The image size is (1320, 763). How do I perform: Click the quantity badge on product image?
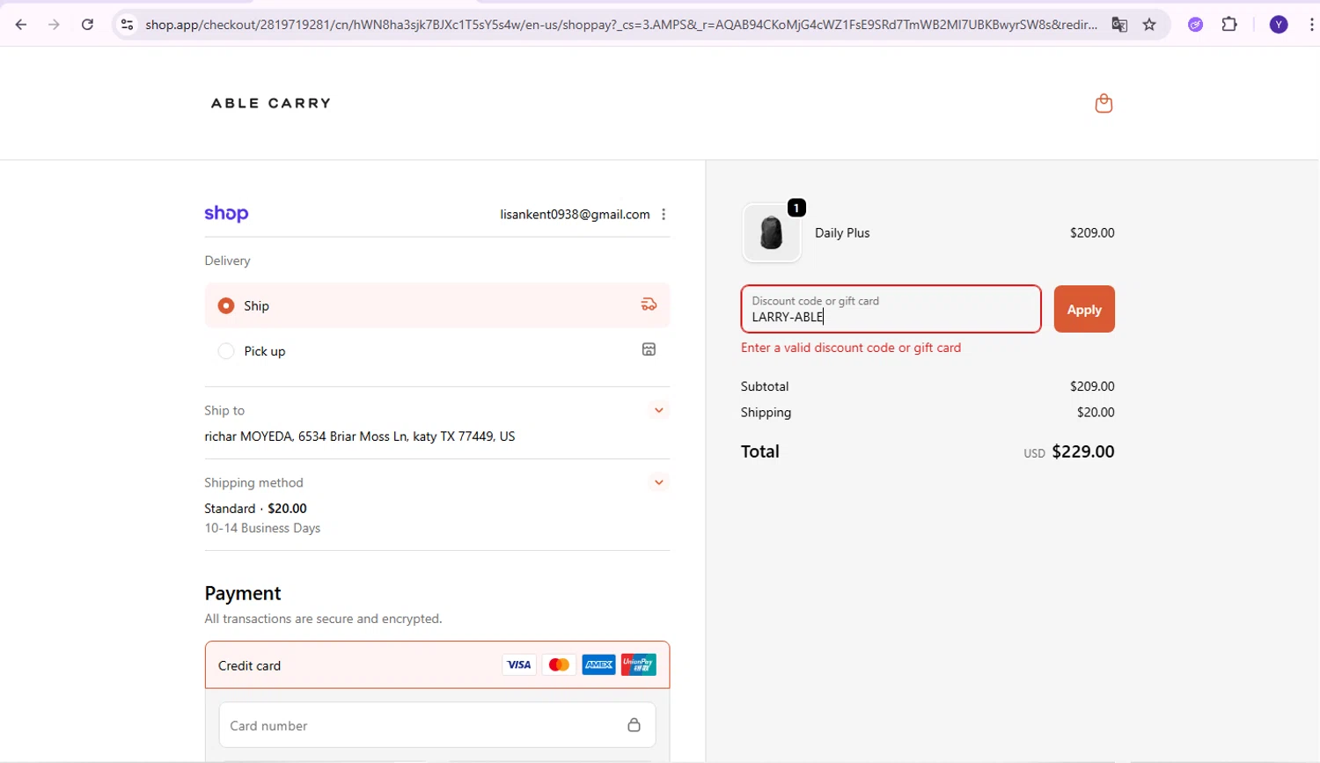pyautogui.click(x=796, y=208)
